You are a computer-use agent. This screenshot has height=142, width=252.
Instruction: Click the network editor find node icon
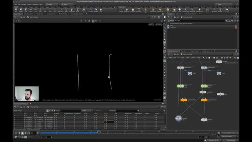point(235,58)
